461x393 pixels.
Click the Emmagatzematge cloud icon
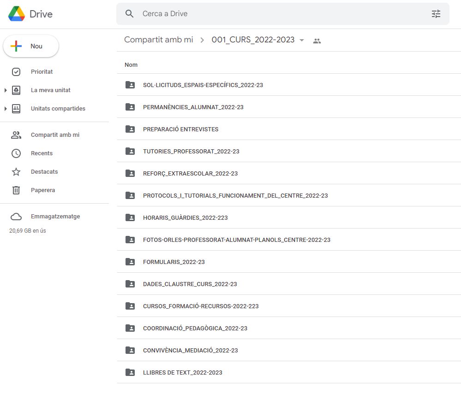(x=16, y=217)
